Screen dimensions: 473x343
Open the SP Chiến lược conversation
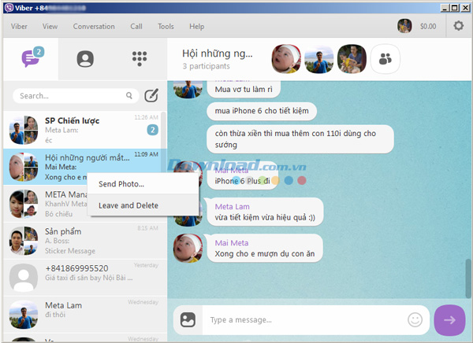click(x=82, y=130)
